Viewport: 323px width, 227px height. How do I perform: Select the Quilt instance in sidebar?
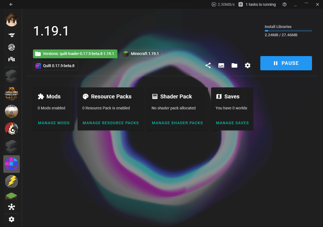coord(12,164)
